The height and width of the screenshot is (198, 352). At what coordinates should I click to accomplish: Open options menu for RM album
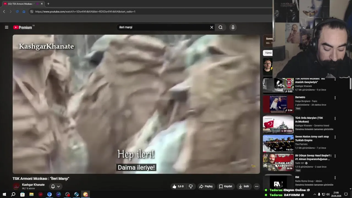click(335, 178)
